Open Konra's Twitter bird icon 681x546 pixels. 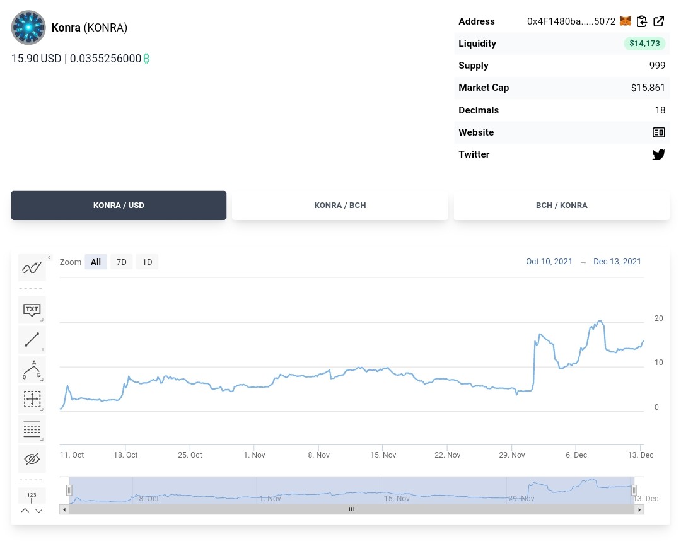pyautogui.click(x=658, y=154)
